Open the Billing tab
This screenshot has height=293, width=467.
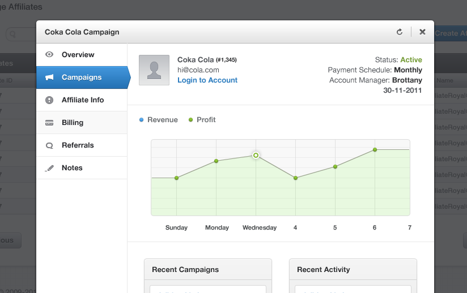[82, 122]
